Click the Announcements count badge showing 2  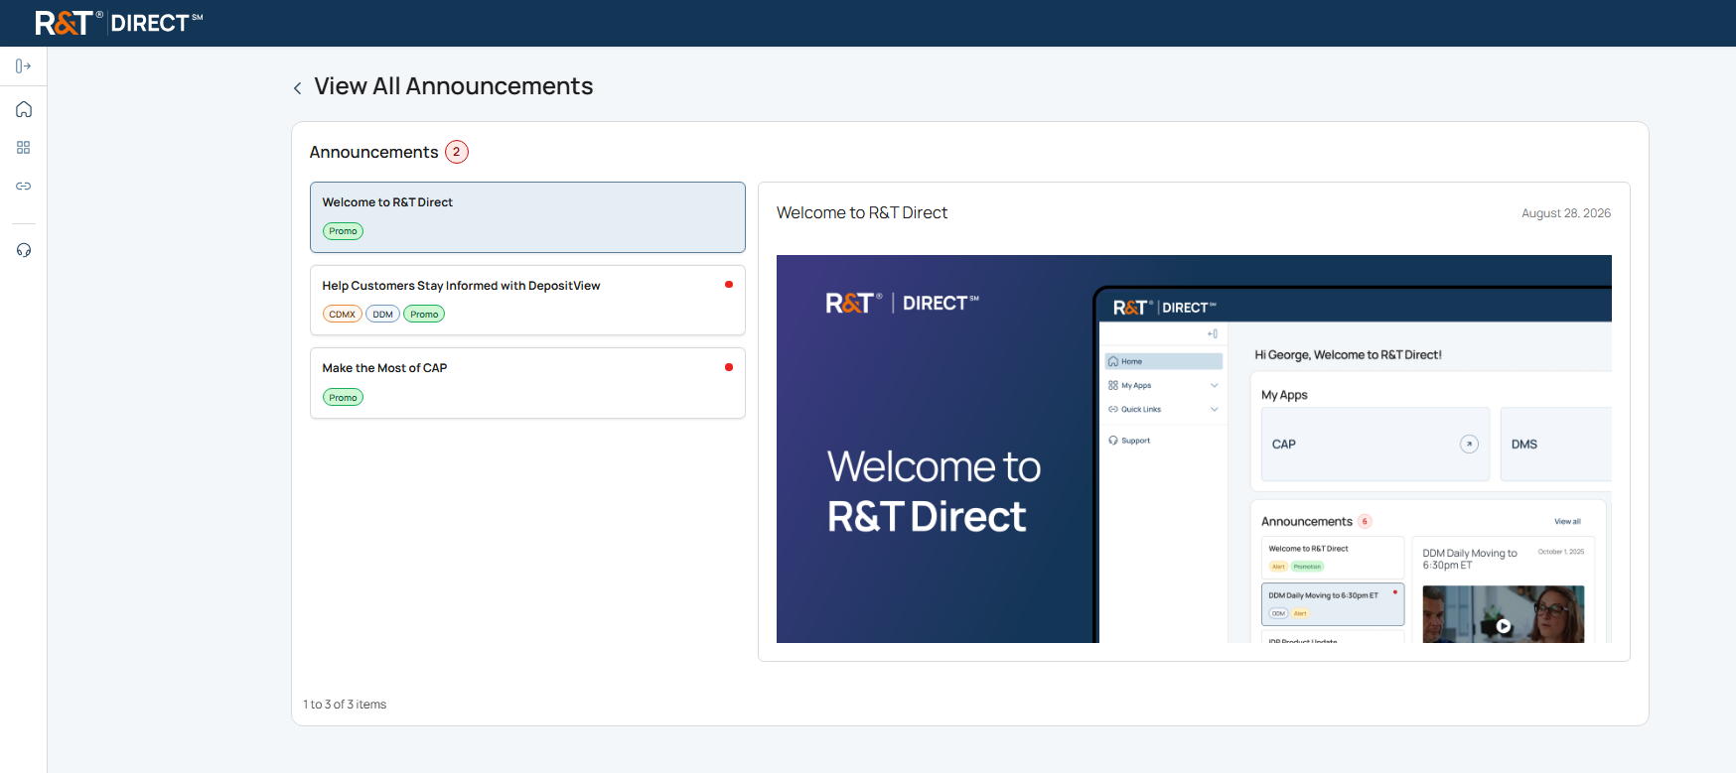[x=457, y=152]
